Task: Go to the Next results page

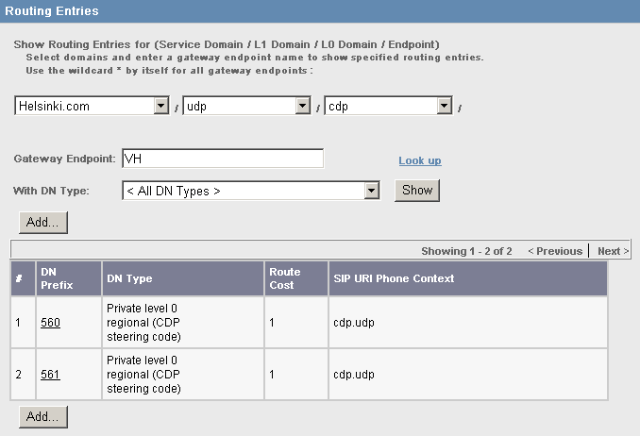Action: [613, 251]
